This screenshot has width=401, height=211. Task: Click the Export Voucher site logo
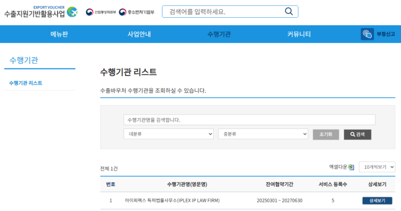(x=41, y=12)
